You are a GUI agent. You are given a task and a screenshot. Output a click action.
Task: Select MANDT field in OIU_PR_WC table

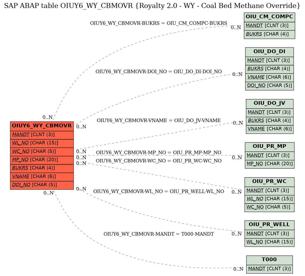(x=270, y=191)
